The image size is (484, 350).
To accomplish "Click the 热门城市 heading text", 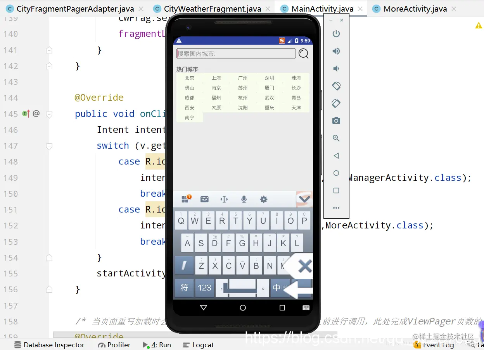I will coord(187,69).
